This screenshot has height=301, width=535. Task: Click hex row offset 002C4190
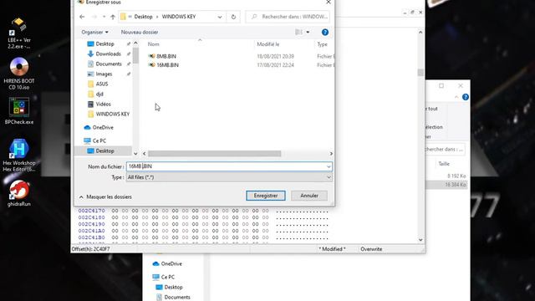91,224
